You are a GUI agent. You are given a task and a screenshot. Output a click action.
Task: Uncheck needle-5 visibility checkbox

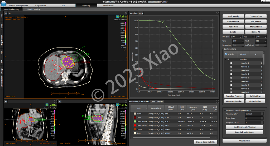point(231,78)
